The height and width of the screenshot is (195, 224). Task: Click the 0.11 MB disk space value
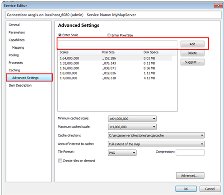pos(149,63)
